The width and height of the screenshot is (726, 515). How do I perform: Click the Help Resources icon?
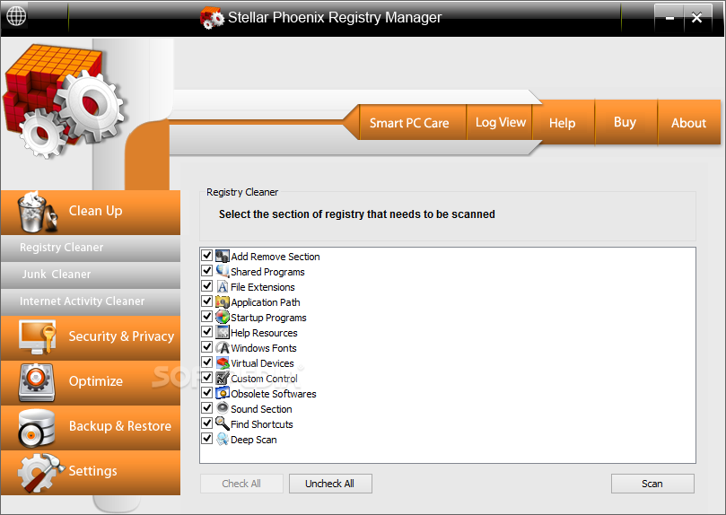pos(223,332)
